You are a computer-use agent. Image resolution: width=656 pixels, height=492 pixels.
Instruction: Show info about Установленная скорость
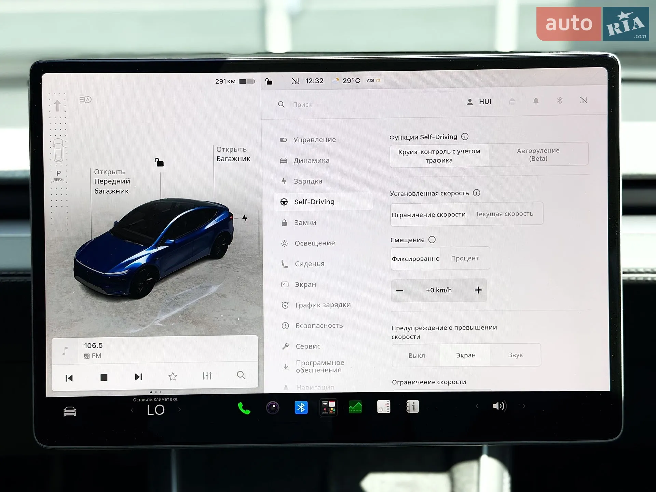click(x=477, y=193)
